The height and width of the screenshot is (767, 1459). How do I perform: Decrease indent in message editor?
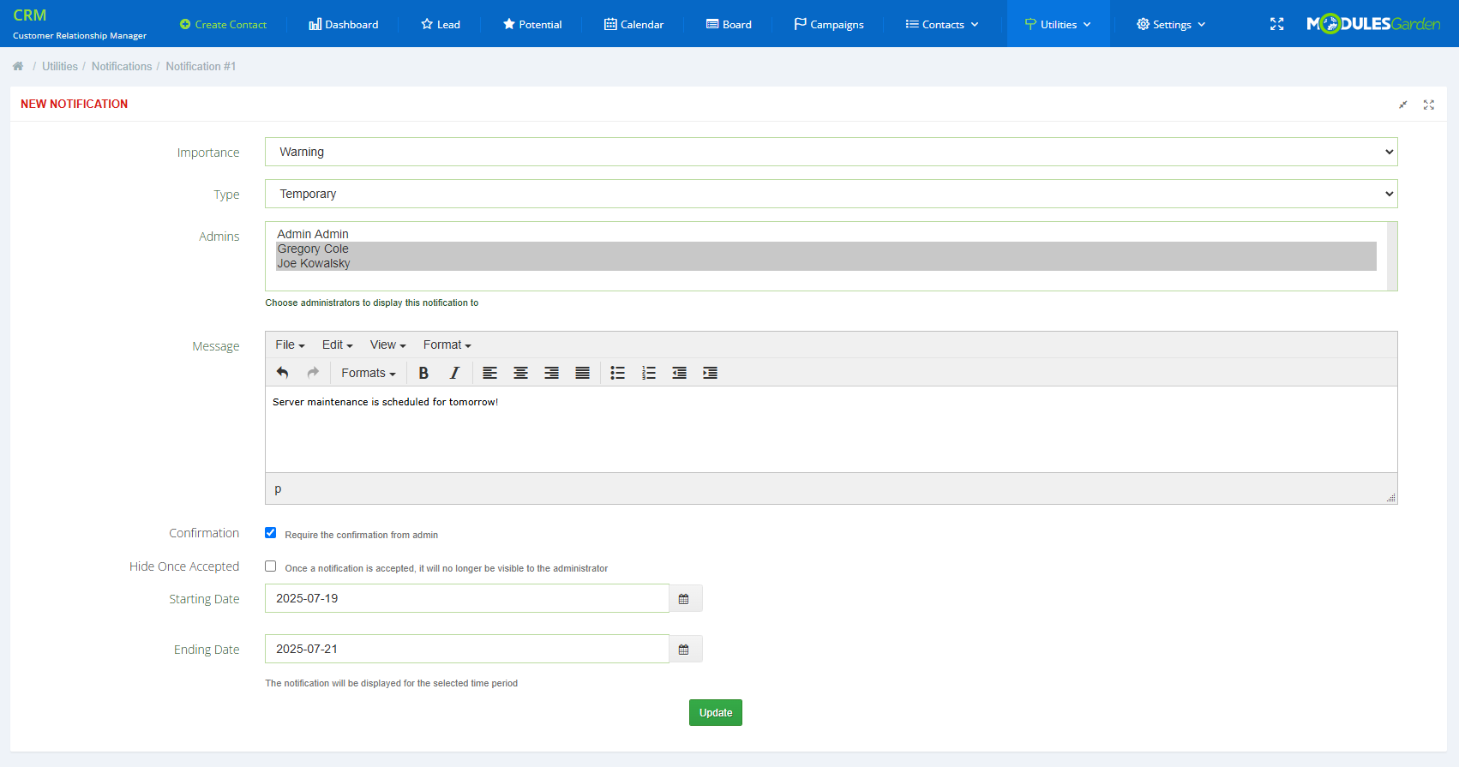tap(679, 373)
